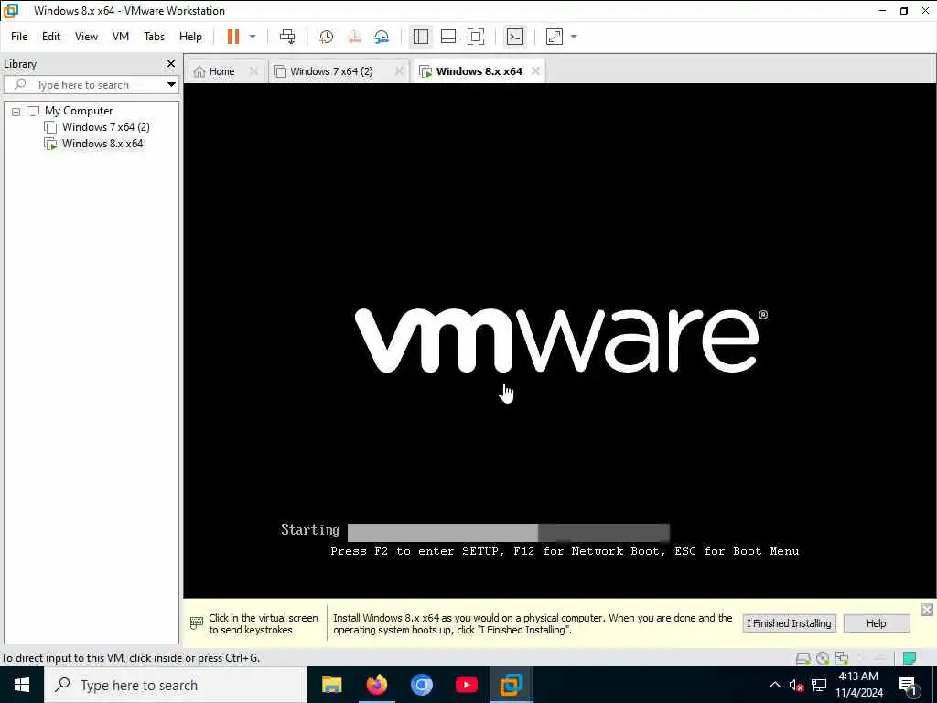Open the notification center icon
The image size is (937, 703).
point(909,687)
